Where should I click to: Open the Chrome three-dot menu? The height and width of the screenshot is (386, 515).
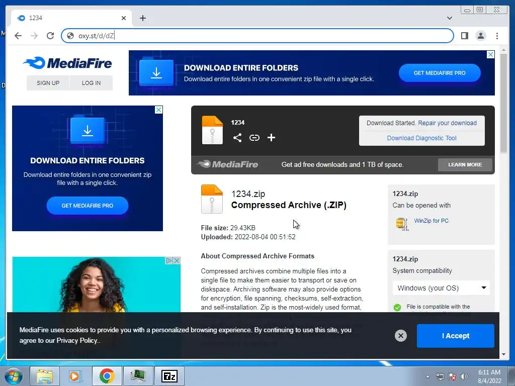pyautogui.click(x=497, y=36)
